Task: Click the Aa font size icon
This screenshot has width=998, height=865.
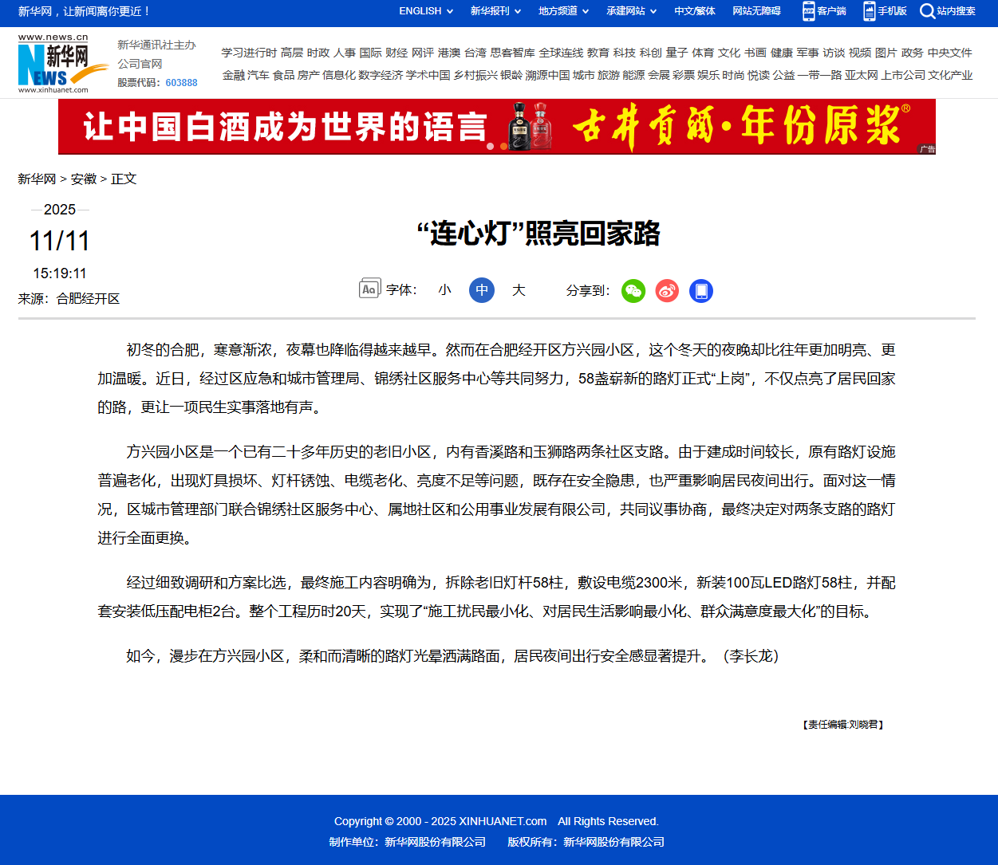Action: (369, 289)
